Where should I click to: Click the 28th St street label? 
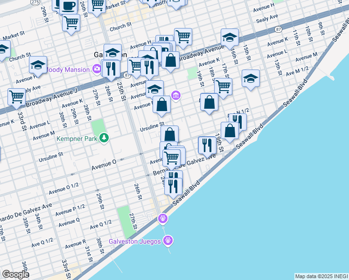click(x=87, y=112)
